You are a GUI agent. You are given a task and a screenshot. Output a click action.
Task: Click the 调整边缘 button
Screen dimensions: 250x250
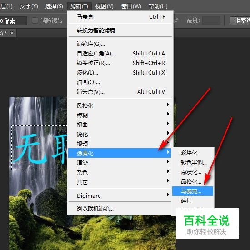point(240,20)
